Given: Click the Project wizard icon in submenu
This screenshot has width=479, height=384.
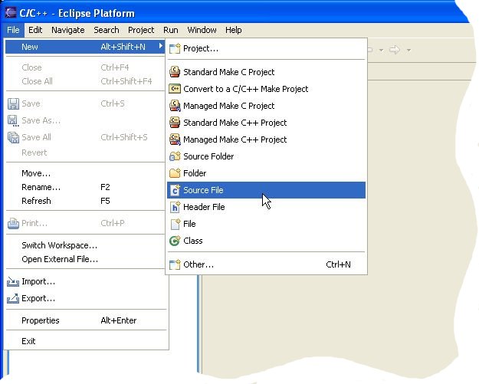Looking at the screenshot, I should (x=175, y=48).
